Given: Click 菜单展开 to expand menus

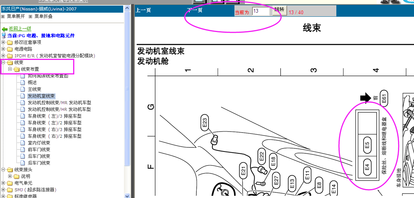Looking at the screenshot, I should click(16, 16).
